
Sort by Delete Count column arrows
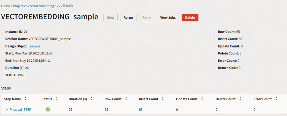[240, 99]
